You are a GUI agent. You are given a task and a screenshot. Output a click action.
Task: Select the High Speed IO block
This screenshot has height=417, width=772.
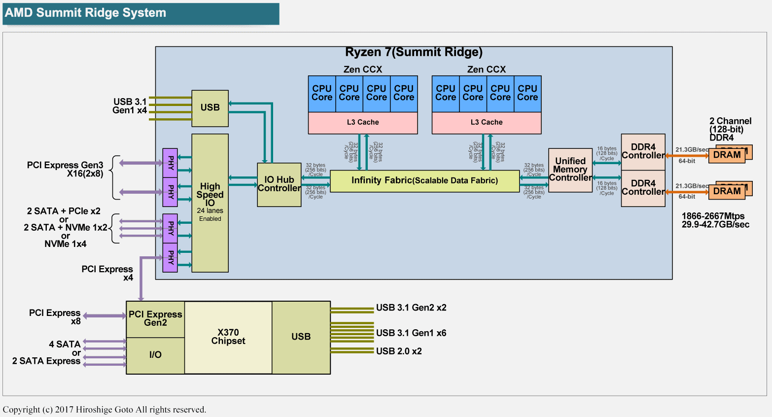tap(210, 203)
